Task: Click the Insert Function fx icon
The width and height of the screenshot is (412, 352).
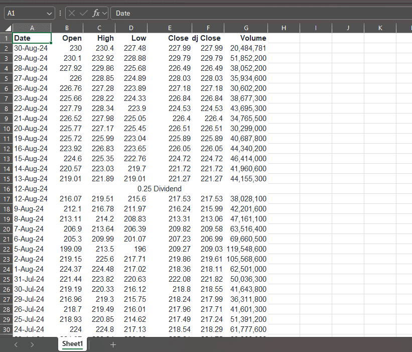Action: (x=96, y=14)
